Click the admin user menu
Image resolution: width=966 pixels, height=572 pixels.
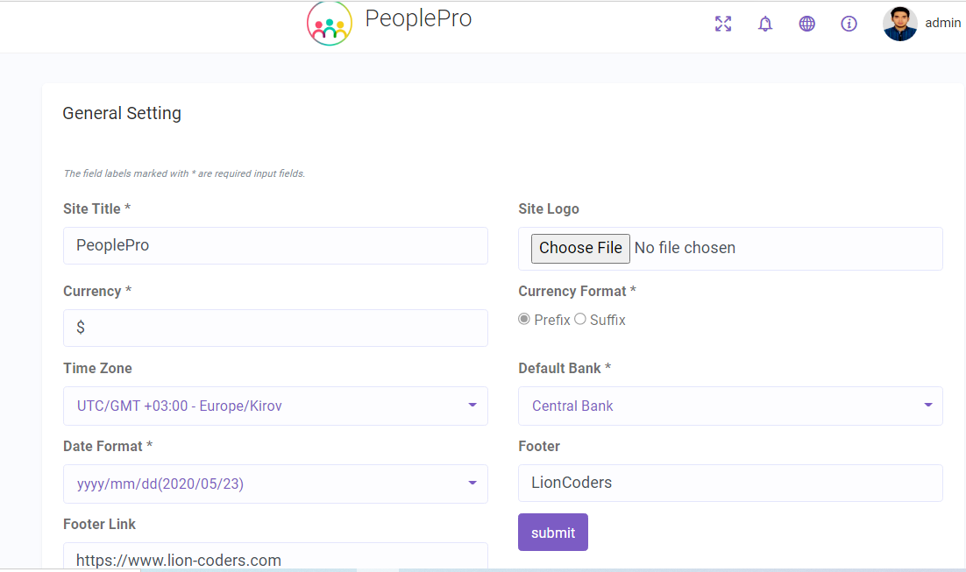click(x=943, y=24)
